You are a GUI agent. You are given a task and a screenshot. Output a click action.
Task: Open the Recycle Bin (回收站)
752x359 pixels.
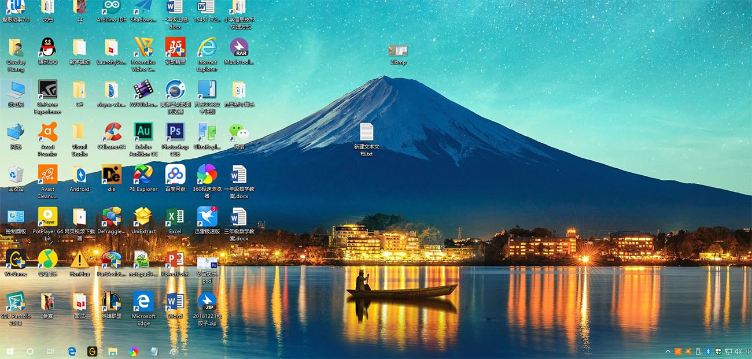[x=16, y=173]
